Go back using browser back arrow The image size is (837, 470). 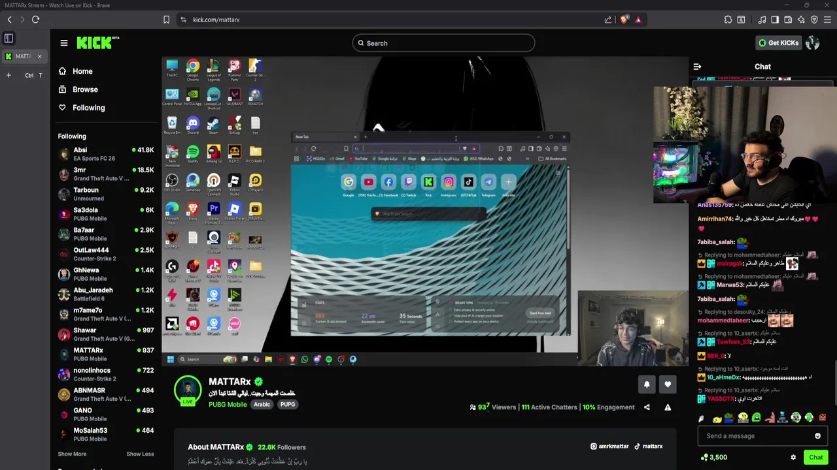pyautogui.click(x=9, y=20)
